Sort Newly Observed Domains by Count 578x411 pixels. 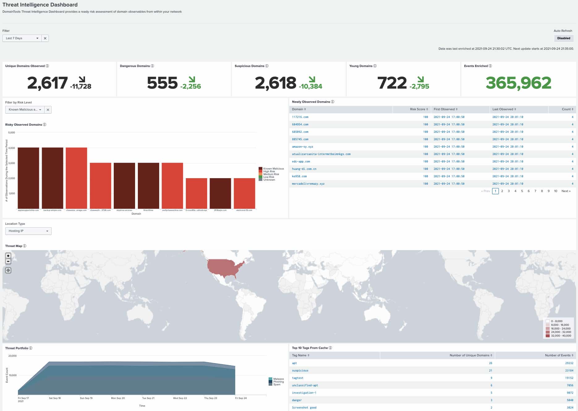pyautogui.click(x=567, y=109)
